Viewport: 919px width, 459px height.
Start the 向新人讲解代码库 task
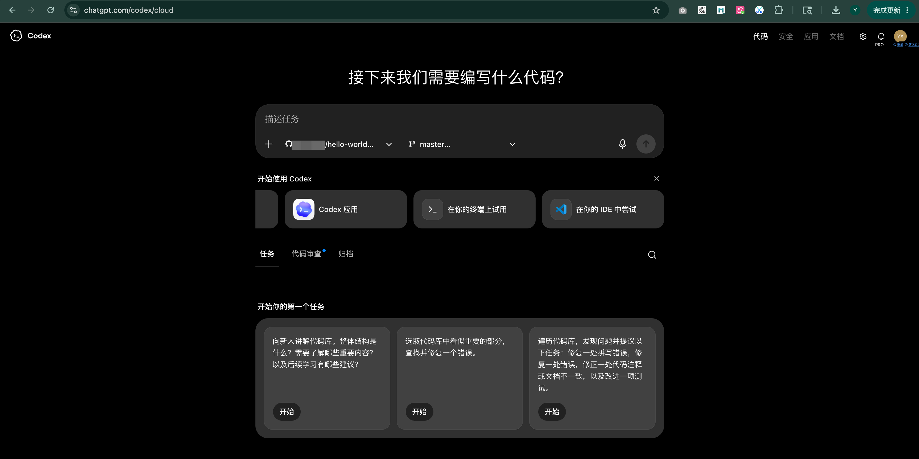287,412
